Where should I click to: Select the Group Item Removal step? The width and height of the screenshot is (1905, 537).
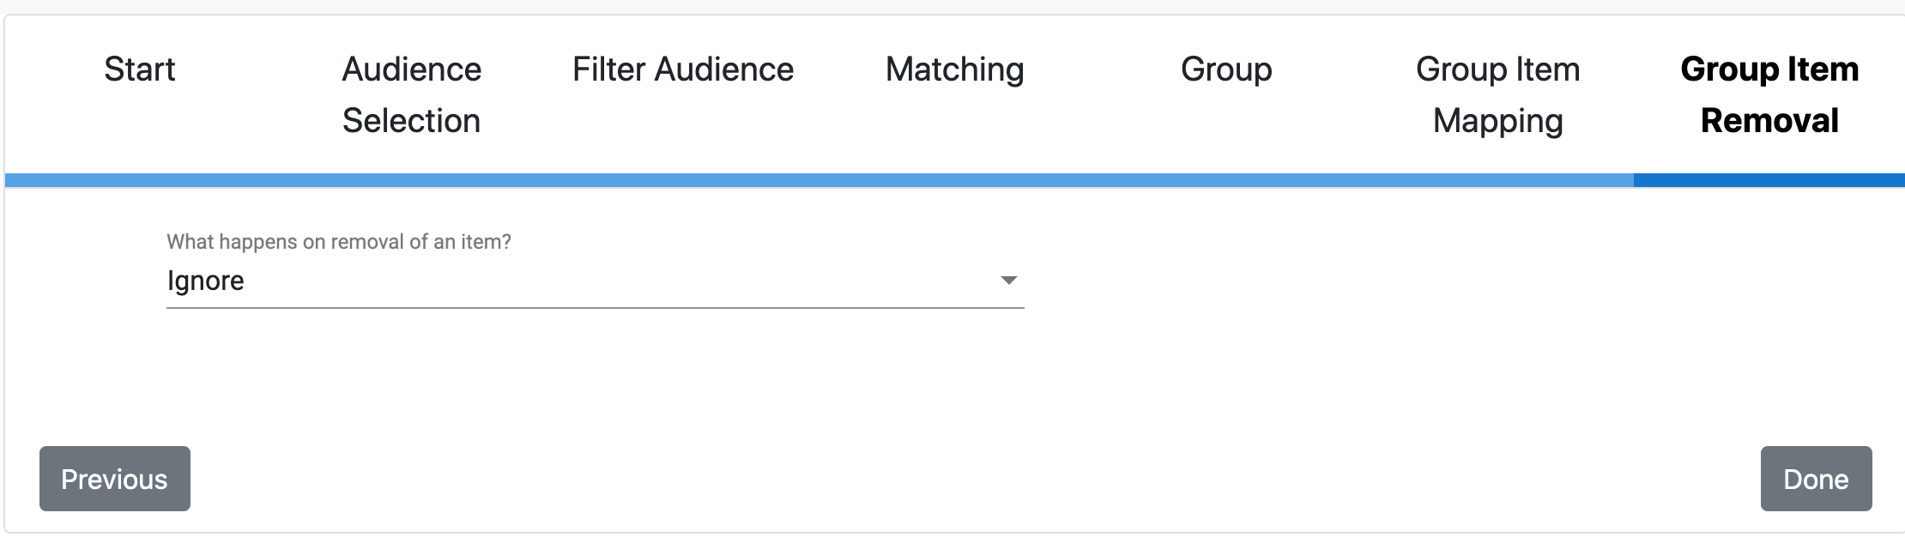tap(1769, 94)
